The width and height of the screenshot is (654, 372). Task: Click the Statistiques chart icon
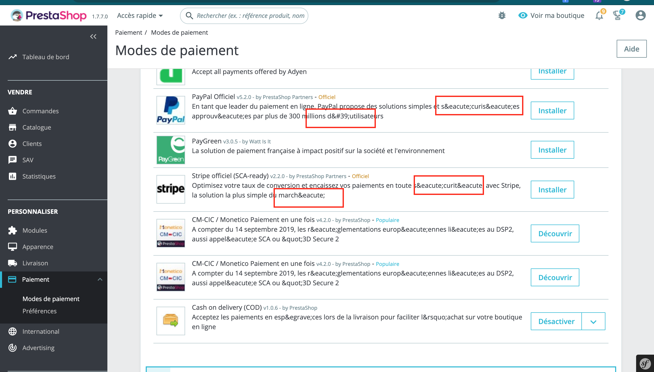13,176
